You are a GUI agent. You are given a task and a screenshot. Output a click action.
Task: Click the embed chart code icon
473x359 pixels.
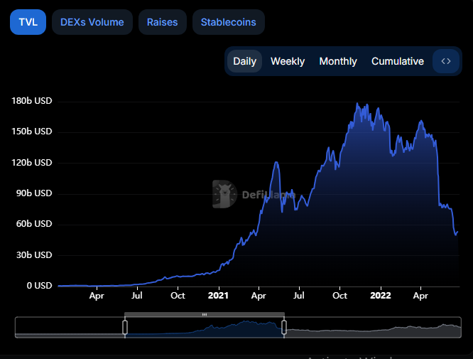coord(446,61)
